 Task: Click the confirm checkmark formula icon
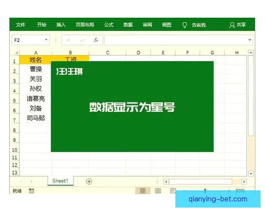tap(82, 40)
